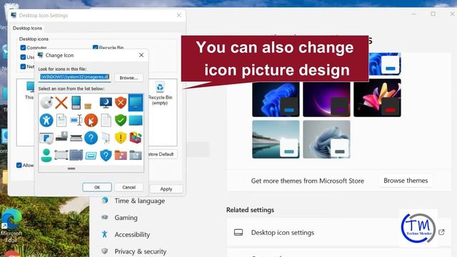This screenshot has height=257, width=457.
Task: Choose the yellow warning shield icon
Action: coord(121,138)
